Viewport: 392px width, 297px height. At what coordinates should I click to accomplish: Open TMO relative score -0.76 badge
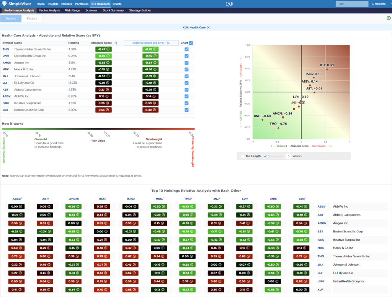[150, 49]
